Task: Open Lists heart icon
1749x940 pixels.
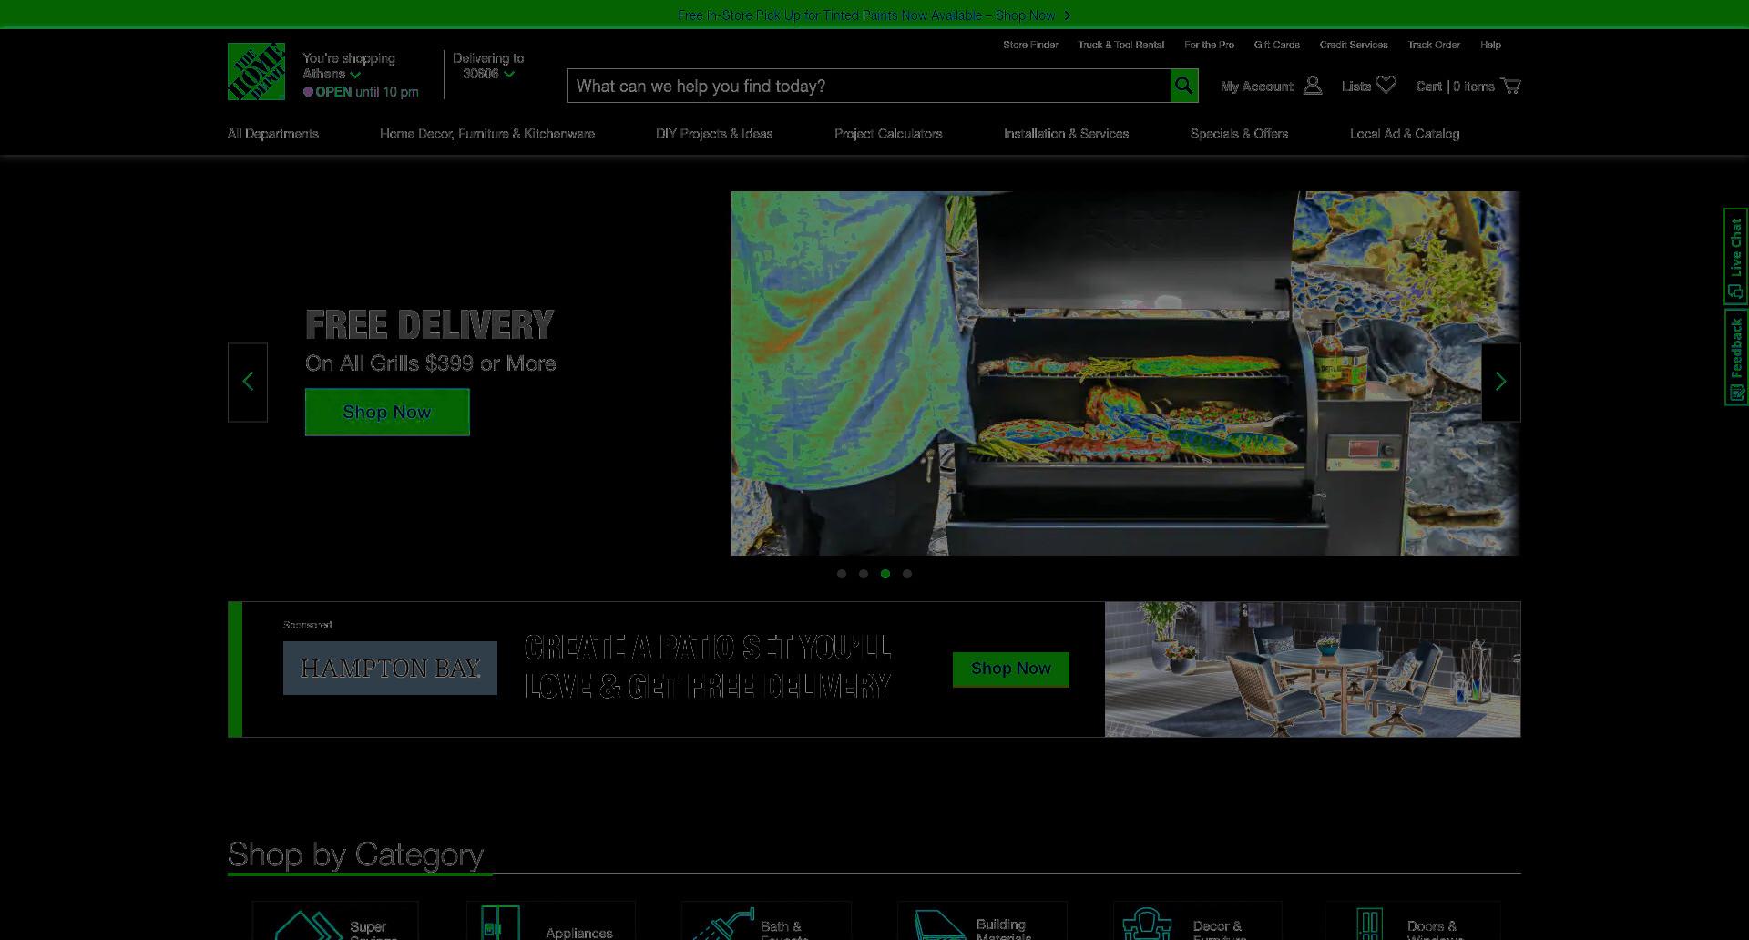Action: point(1386,85)
